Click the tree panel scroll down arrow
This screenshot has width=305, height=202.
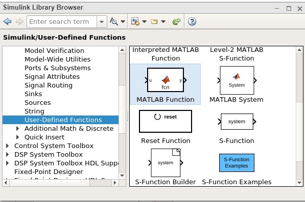coord(122,176)
